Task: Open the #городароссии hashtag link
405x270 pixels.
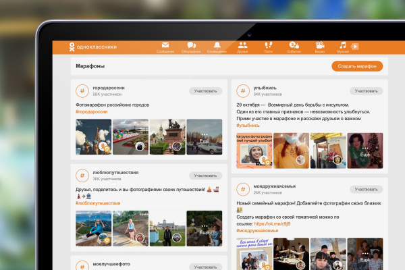Action: coord(92,111)
